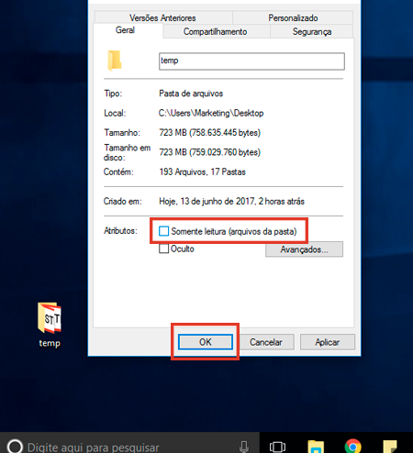The width and height of the screenshot is (413, 453).
Task: Click the folder name field containing temp
Action: tap(251, 61)
